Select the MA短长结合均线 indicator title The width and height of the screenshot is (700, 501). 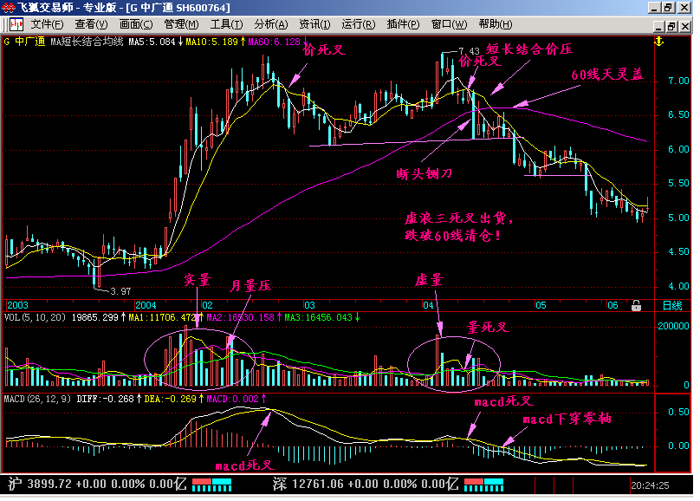tap(87, 41)
